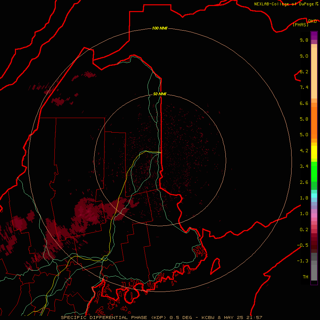320x320 pixels.
Task: Click the 5.0 legend value
Action: tap(304, 135)
